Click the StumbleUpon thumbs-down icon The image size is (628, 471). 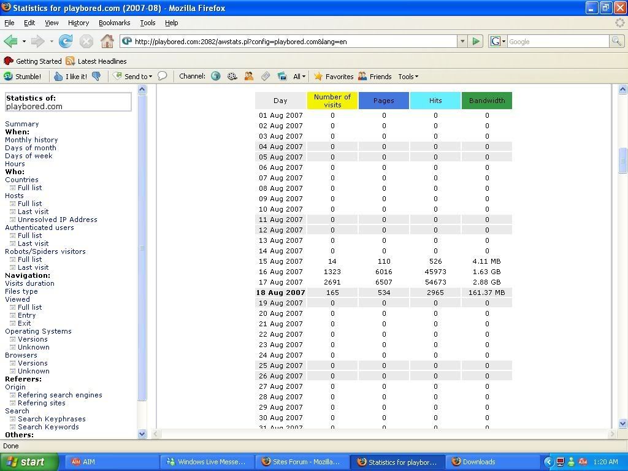[96, 77]
